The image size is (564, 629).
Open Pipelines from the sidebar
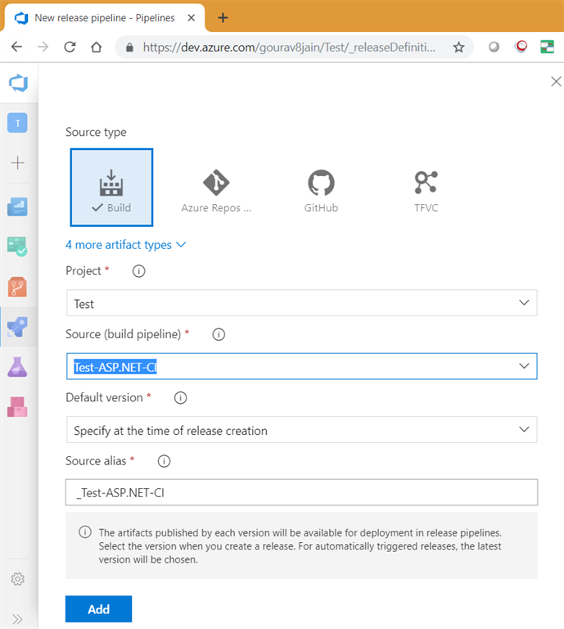point(17,327)
